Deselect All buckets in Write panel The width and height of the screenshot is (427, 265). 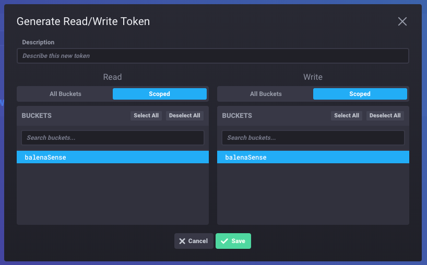(385, 115)
